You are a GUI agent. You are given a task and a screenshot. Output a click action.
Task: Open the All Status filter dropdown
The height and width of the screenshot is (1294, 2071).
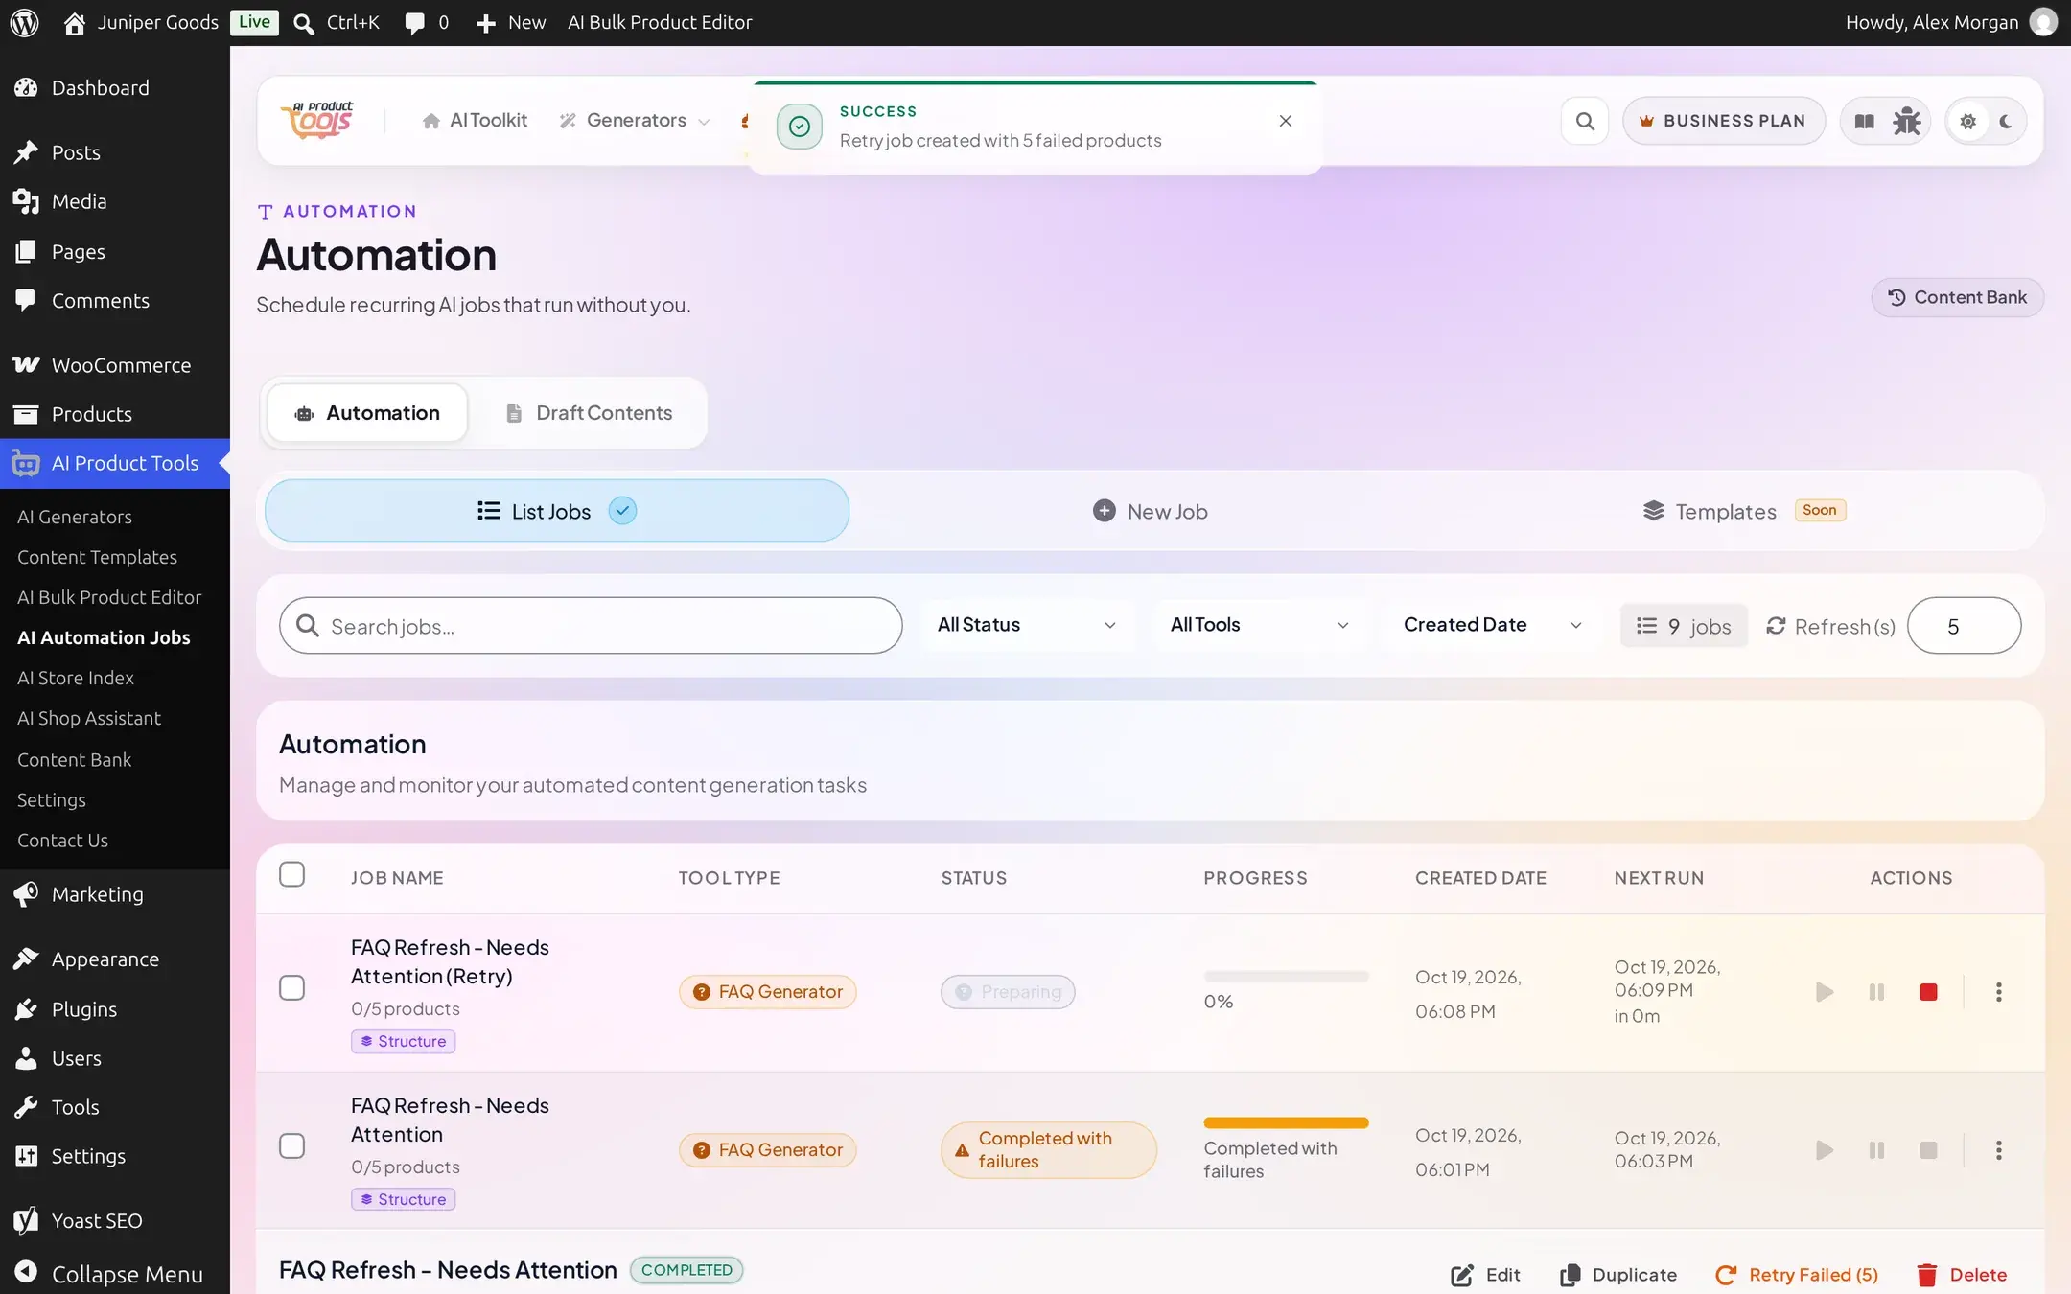pos(1027,625)
